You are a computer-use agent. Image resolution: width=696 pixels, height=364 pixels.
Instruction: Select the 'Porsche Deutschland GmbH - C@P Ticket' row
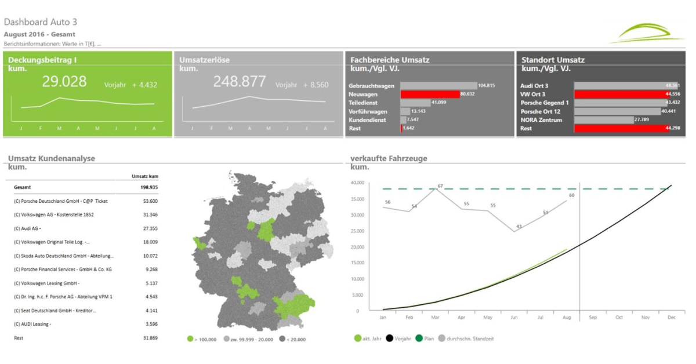tap(85, 201)
